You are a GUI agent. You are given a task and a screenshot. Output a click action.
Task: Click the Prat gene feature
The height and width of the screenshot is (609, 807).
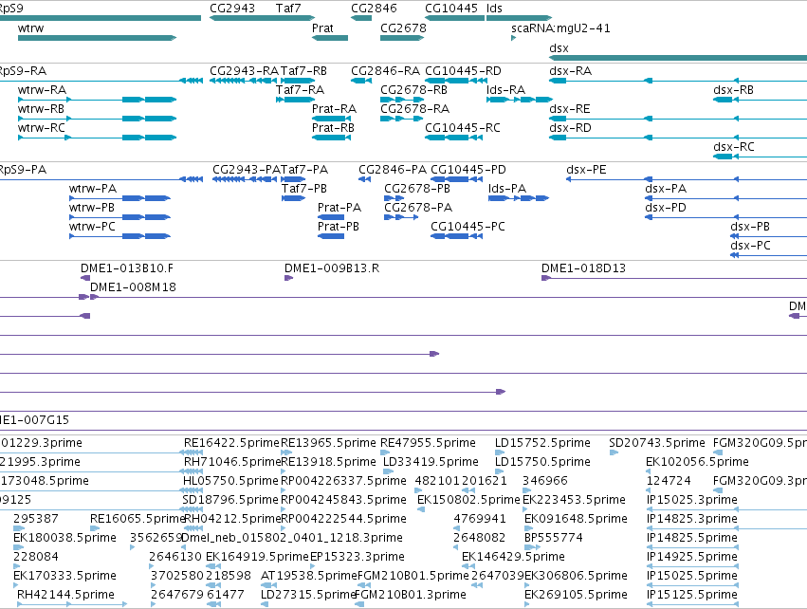(x=330, y=38)
